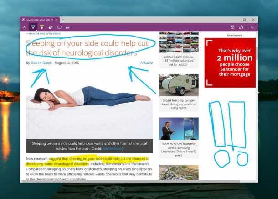Open the Gidget teardrop camper article
This screenshot has width=278, height=199.
(x=179, y=85)
